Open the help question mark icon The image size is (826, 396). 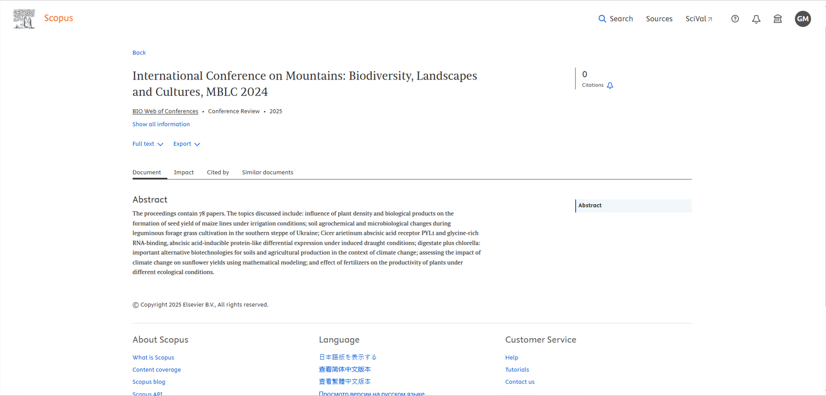pyautogui.click(x=735, y=19)
